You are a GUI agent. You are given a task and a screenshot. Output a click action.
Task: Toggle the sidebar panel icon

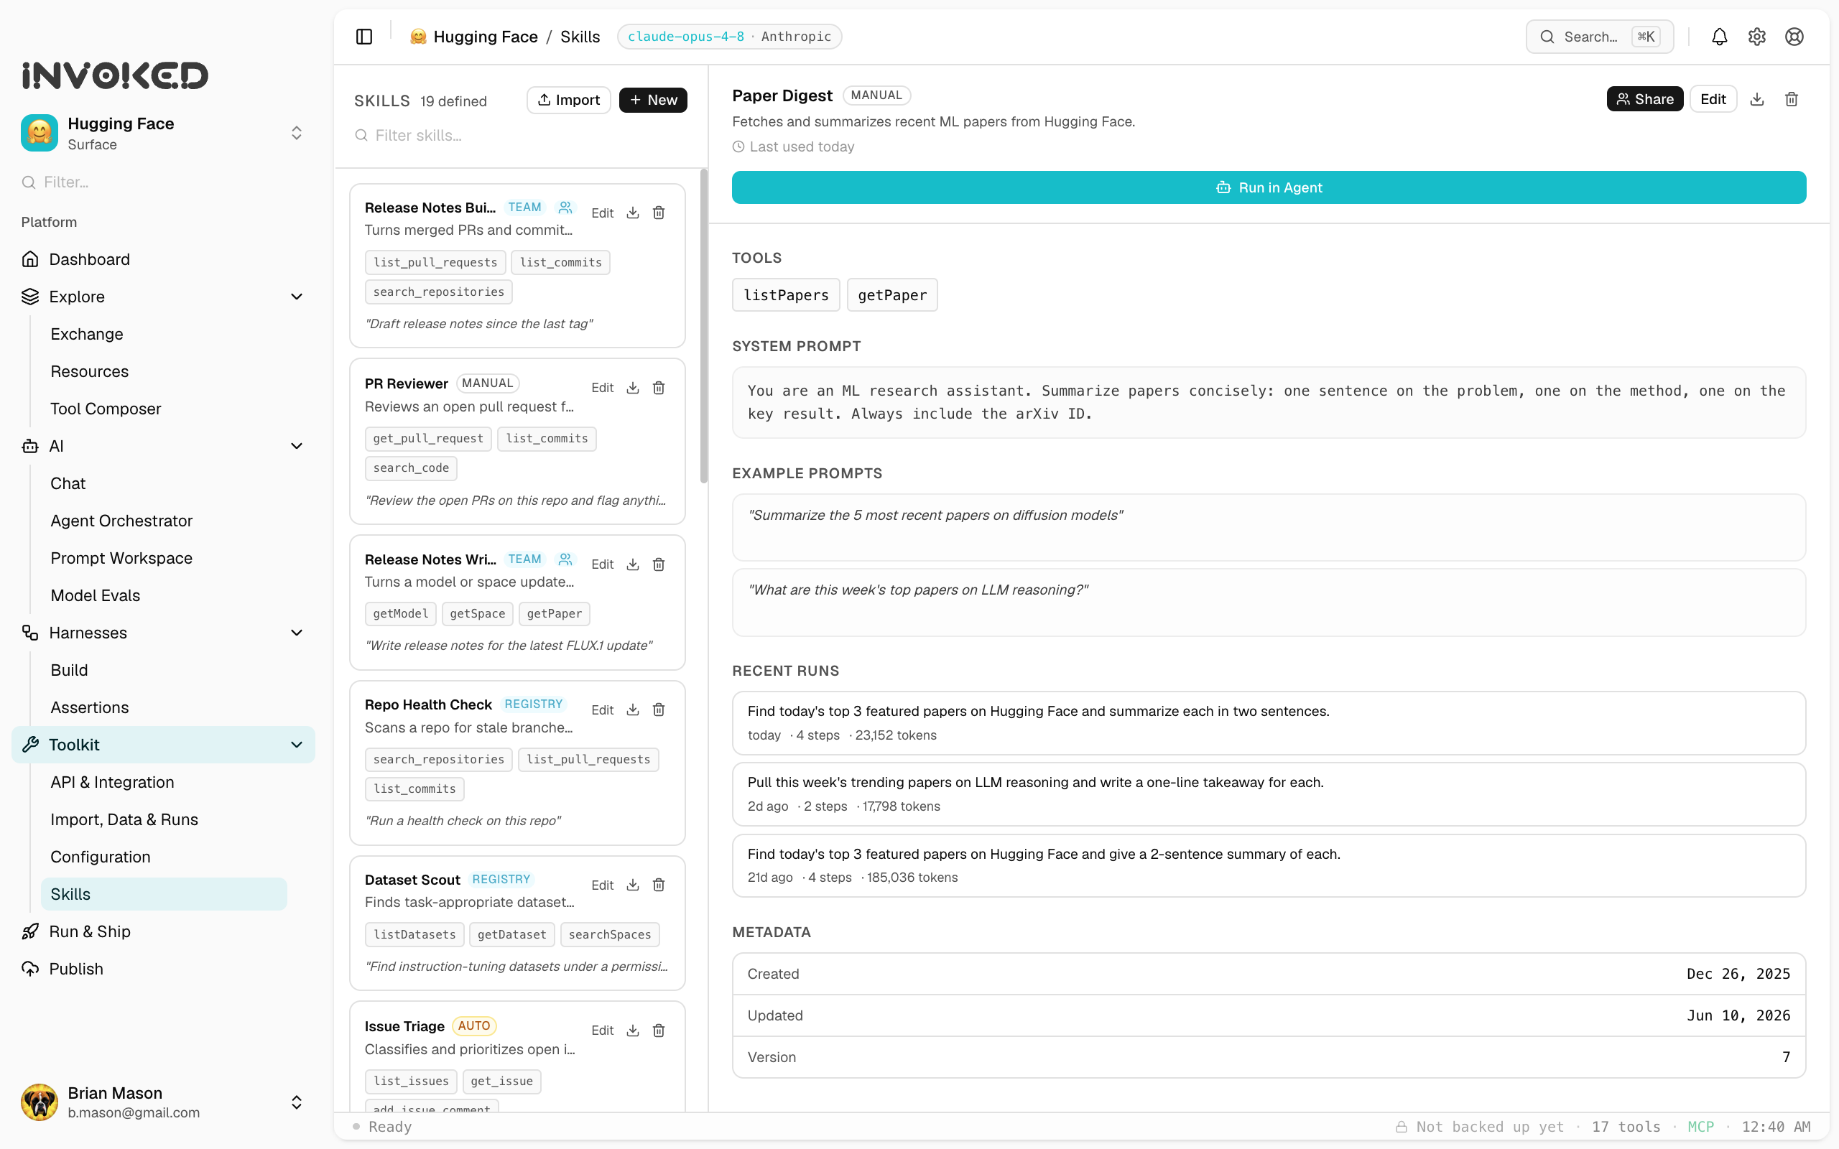coord(364,37)
